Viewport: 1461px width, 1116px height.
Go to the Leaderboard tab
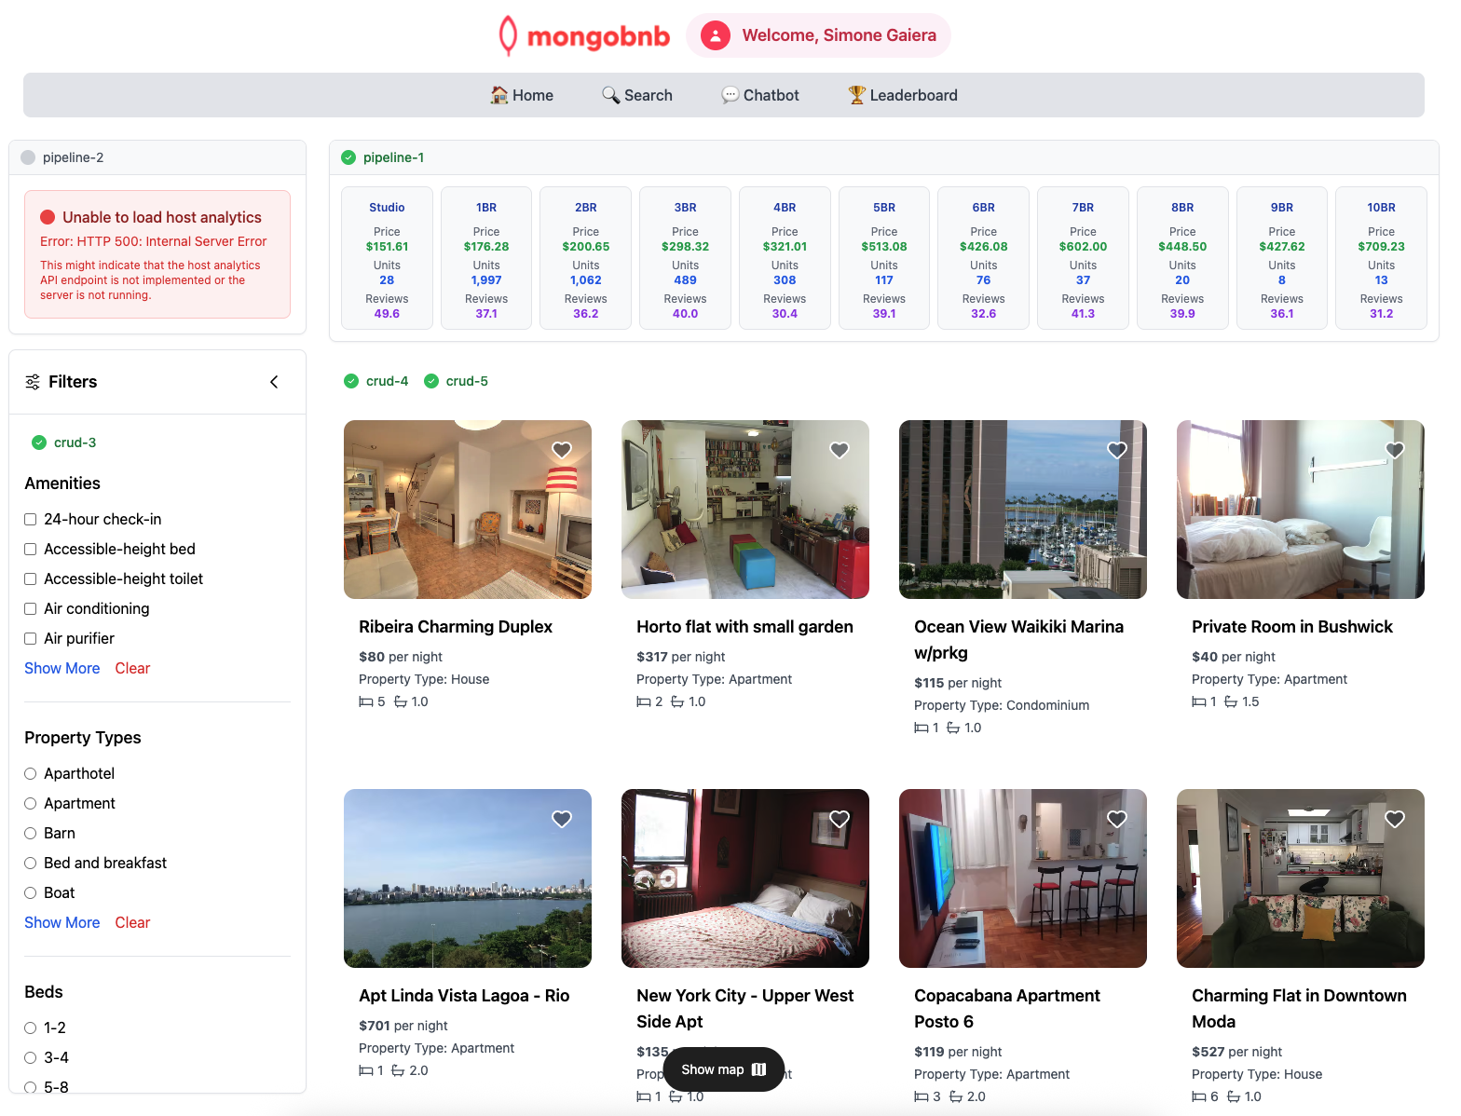902,95
